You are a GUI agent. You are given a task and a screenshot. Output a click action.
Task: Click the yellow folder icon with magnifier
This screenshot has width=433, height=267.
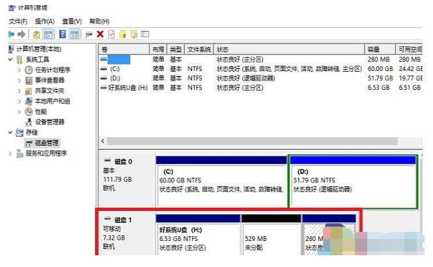pyautogui.click(x=134, y=35)
